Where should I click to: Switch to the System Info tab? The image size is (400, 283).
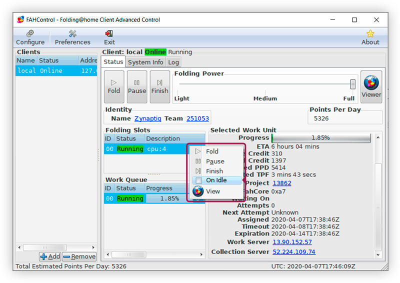[x=145, y=62]
